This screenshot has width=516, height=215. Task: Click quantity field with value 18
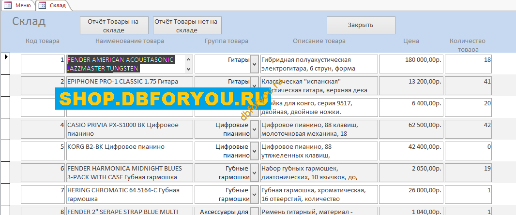(468, 64)
